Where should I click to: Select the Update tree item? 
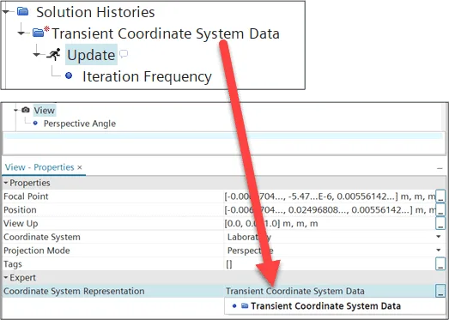[x=91, y=55]
